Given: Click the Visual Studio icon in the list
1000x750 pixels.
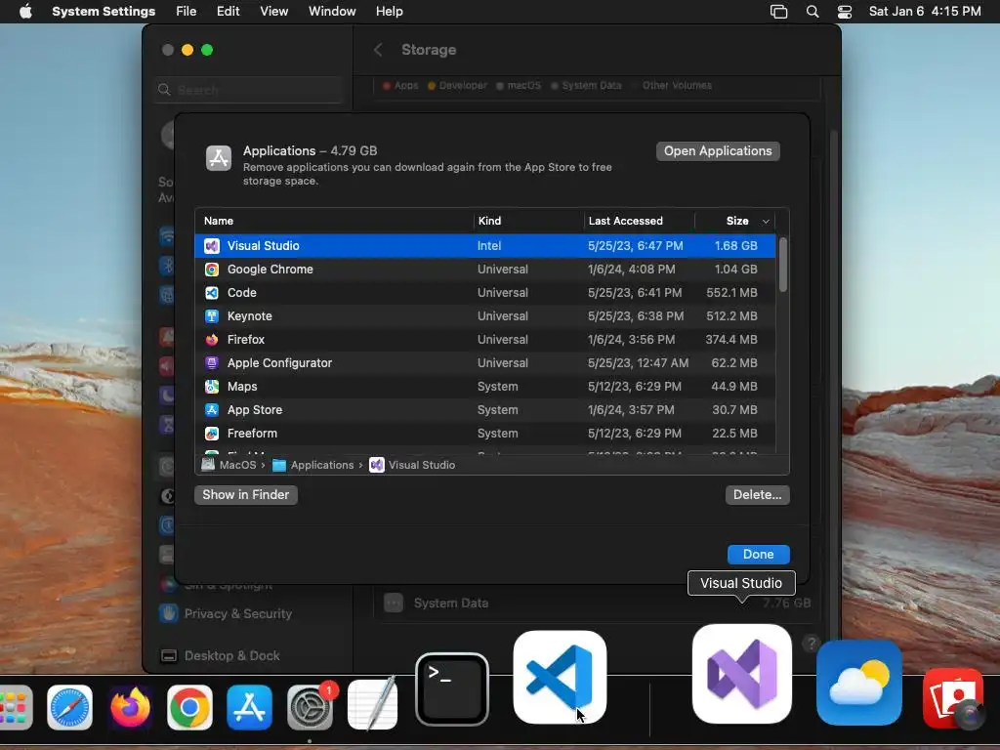Looking at the screenshot, I should (x=212, y=245).
